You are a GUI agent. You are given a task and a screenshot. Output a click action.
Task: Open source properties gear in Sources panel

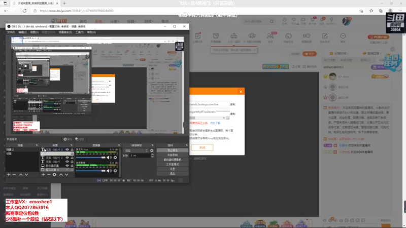click(54, 175)
